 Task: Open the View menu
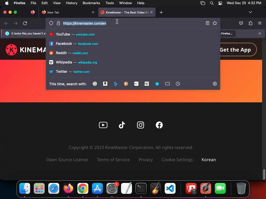(57, 3)
